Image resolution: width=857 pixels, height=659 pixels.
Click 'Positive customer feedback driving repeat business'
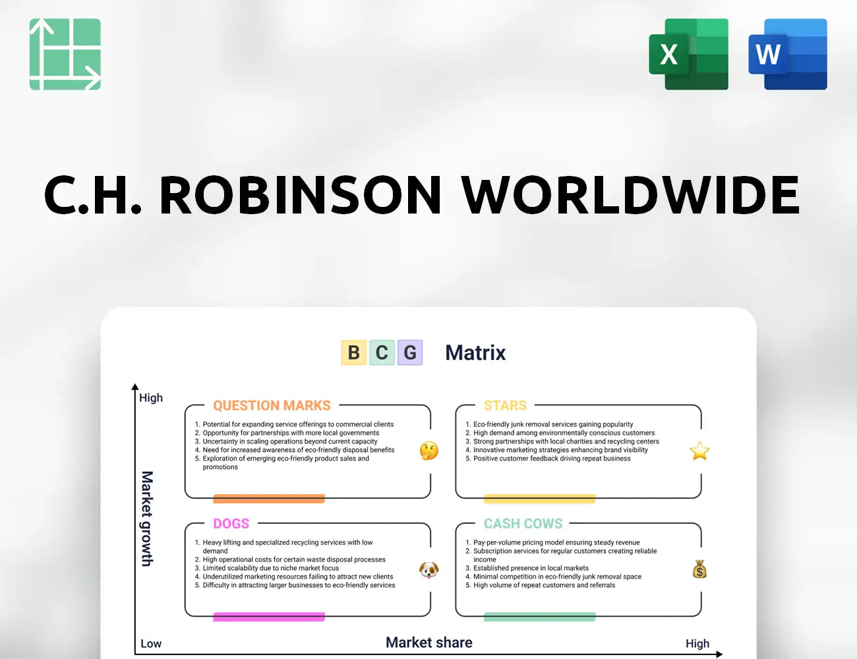[552, 459]
